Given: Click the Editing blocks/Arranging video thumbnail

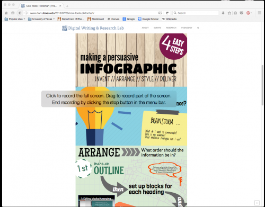Looking at the screenshot, I should click(96, 201).
